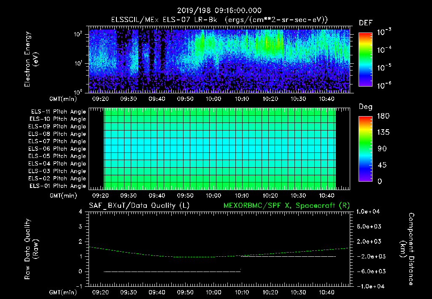Image resolution: width=432 pixels, height=299 pixels.
Task: Click the 3 tick on Raw Data Quality axis
Action: (81, 227)
